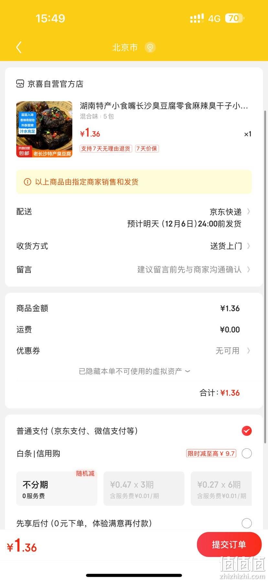Open the 7天价保 tag
Image resolution: width=268 pixels, height=582 pixels.
[x=147, y=148]
